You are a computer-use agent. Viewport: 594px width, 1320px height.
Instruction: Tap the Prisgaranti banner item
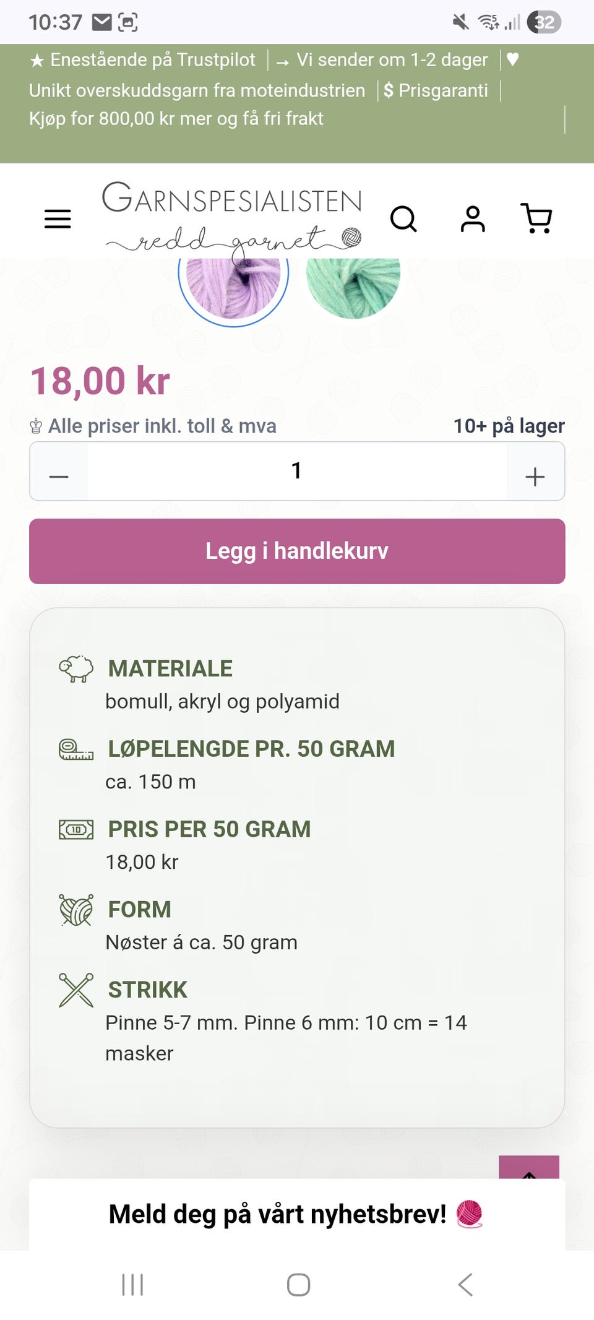click(x=436, y=90)
